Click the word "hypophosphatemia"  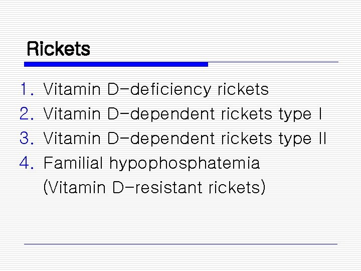tap(185, 163)
